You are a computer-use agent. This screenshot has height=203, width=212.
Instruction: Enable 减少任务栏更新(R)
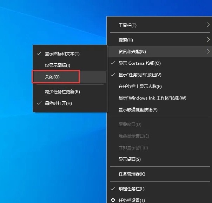70,92
